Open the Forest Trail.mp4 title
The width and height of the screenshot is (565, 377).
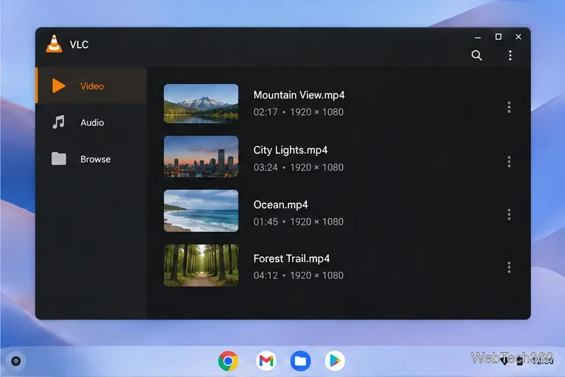click(291, 258)
